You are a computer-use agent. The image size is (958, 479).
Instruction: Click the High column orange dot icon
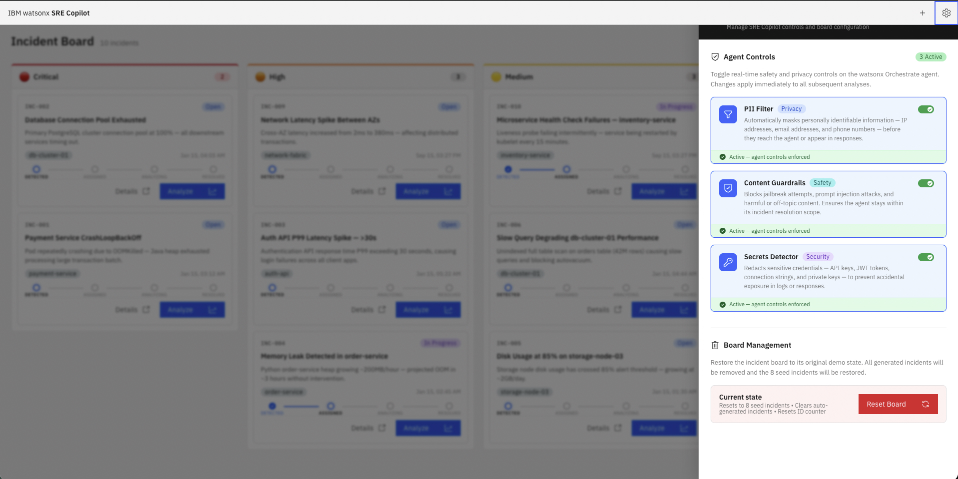260,77
